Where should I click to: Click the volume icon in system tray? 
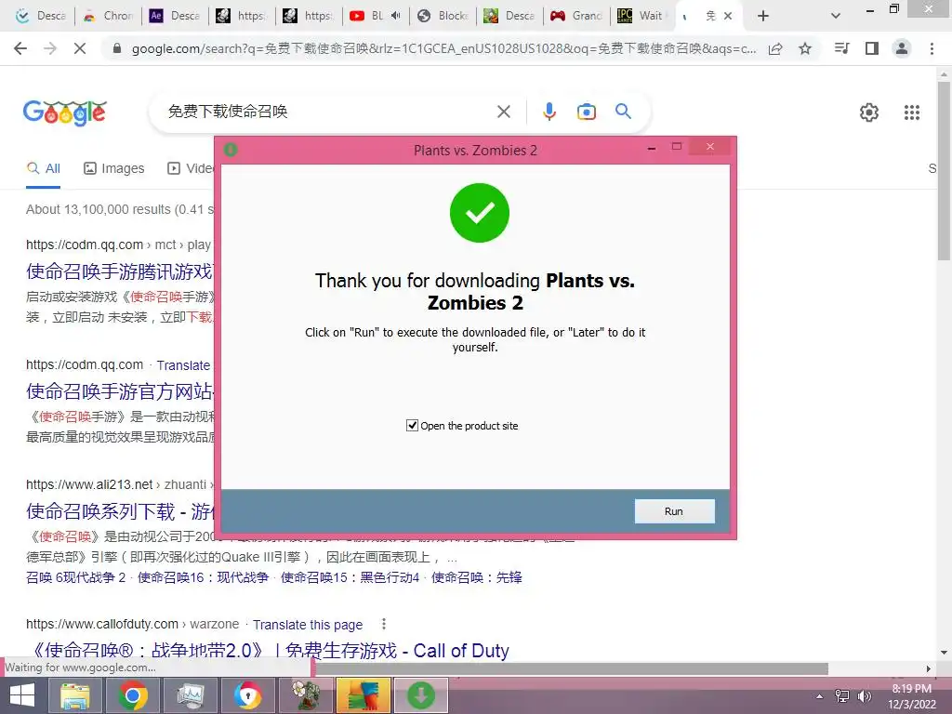pyautogui.click(x=865, y=695)
